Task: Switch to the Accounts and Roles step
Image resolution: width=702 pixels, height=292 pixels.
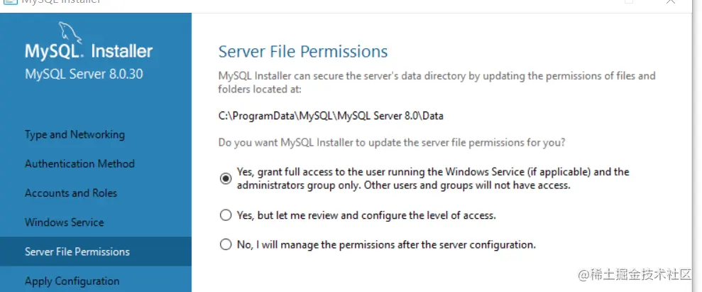Action: (x=71, y=193)
